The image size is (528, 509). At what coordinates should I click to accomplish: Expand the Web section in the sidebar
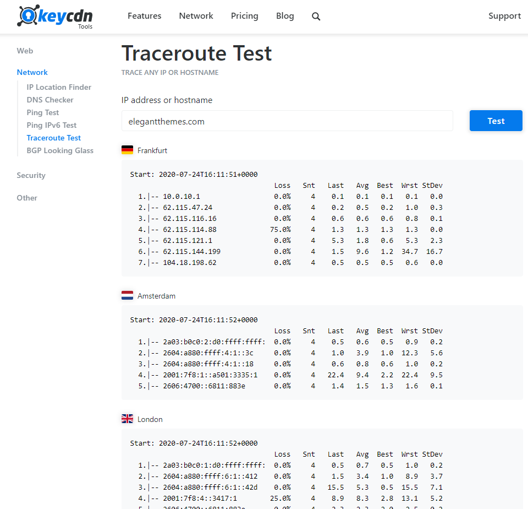pyautogui.click(x=25, y=51)
